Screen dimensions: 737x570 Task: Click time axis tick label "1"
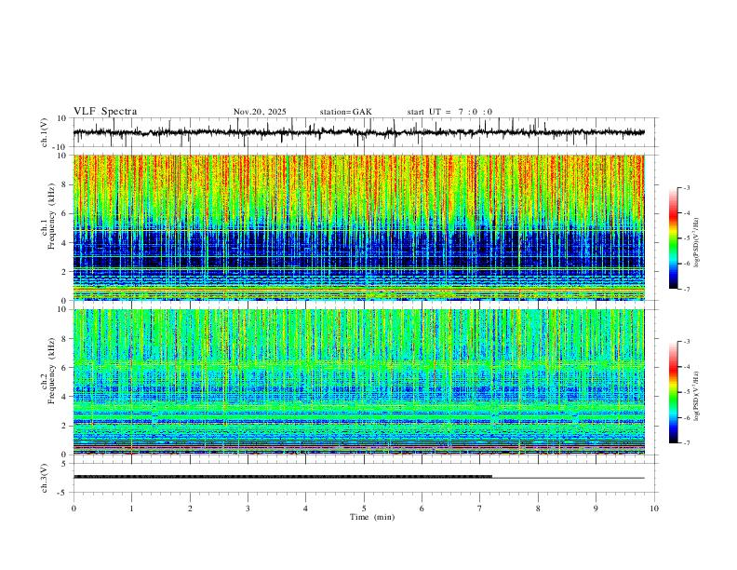(x=131, y=509)
